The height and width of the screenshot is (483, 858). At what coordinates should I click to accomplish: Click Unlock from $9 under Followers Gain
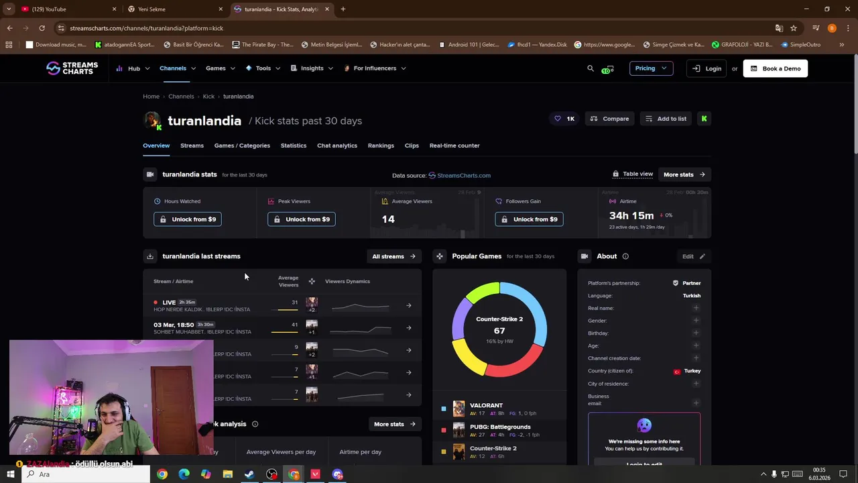click(x=530, y=219)
